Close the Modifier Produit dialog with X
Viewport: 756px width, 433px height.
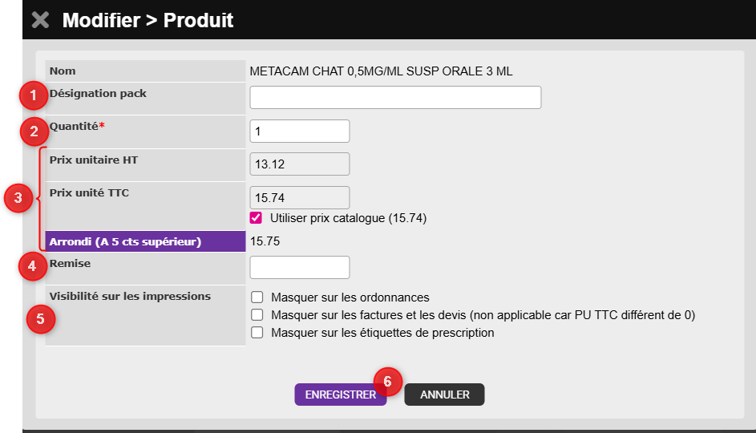click(x=40, y=20)
